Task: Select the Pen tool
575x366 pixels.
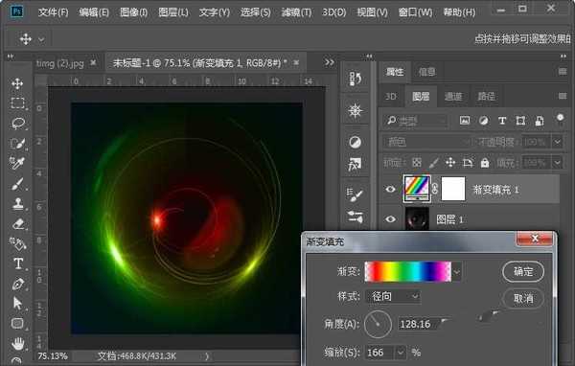Action: pos(17,284)
